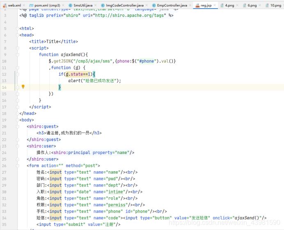Image resolution: width=284 pixels, height=230 pixels.
Task: Open the pom.xml (cmp3) tab
Action: (47, 5)
